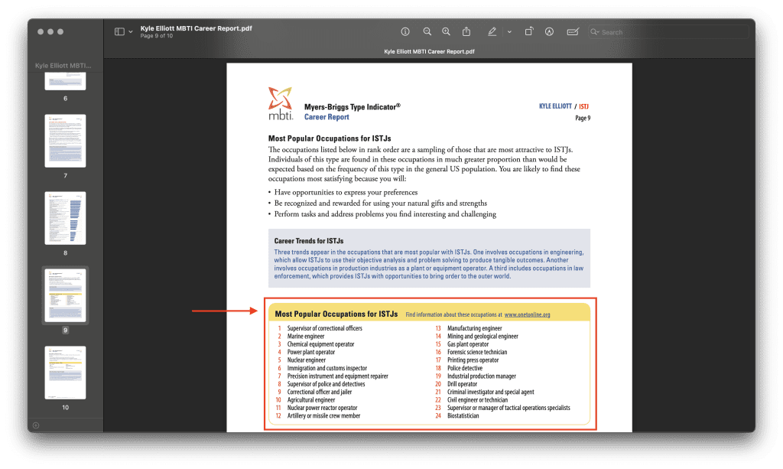The image size is (783, 469).
Task: Click the Inspector info icon
Action: (405, 32)
